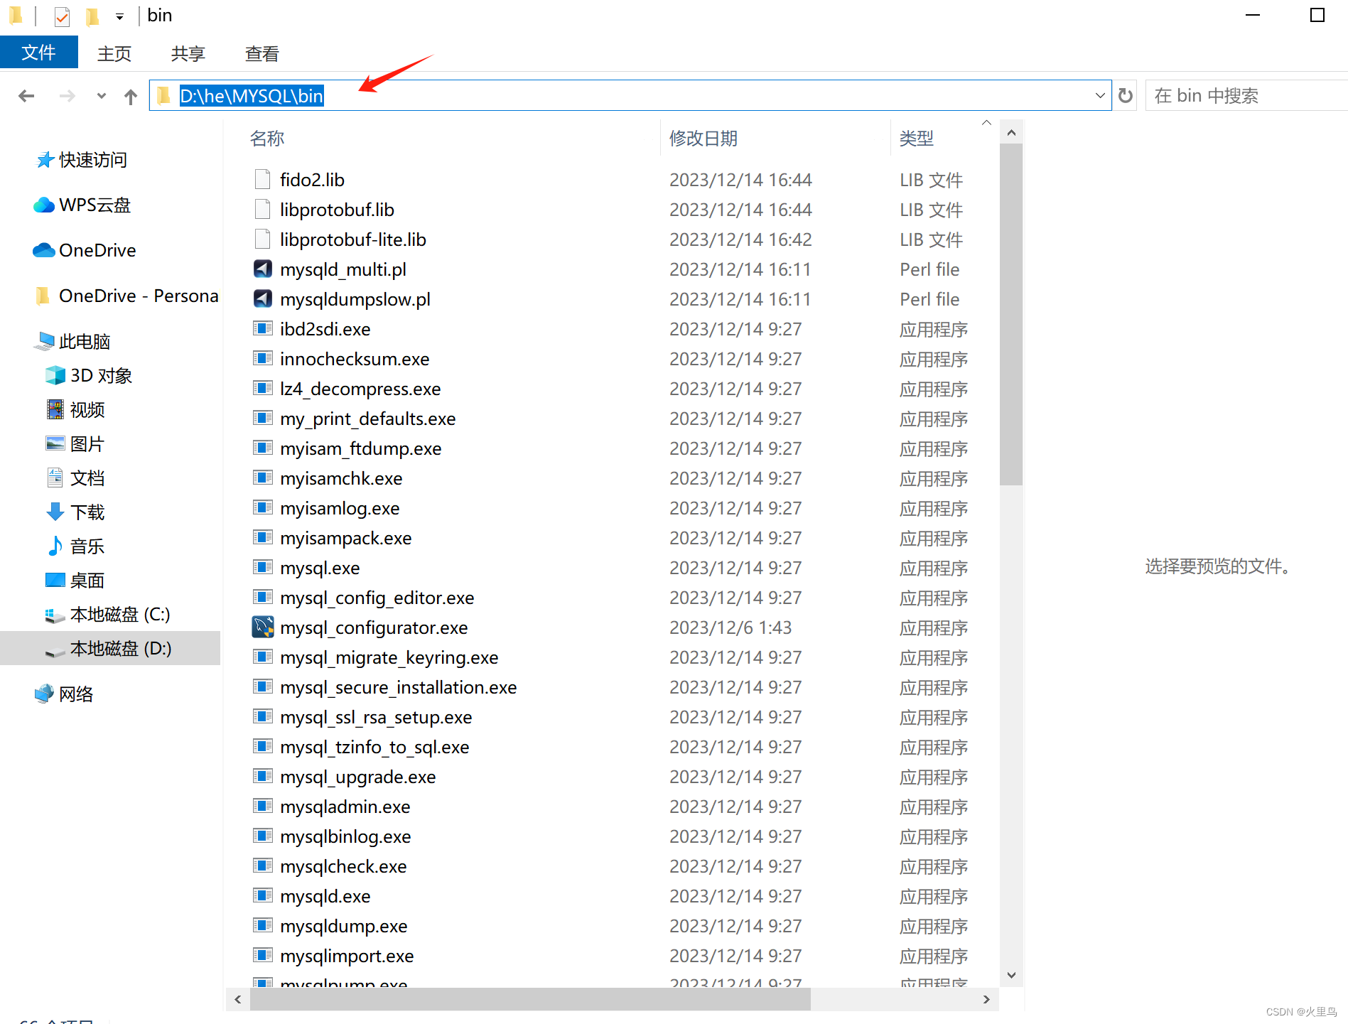Open the 主页 ribbon tab
This screenshot has width=1348, height=1024.
click(114, 53)
